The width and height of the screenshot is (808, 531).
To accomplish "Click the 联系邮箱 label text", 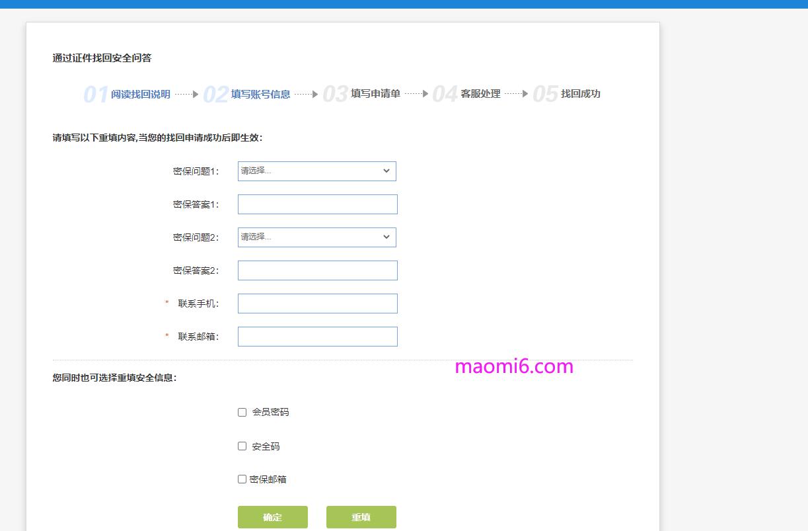I will (198, 337).
